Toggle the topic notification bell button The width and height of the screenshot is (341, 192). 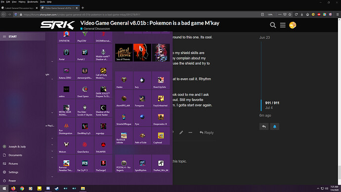pyautogui.click(x=274, y=127)
